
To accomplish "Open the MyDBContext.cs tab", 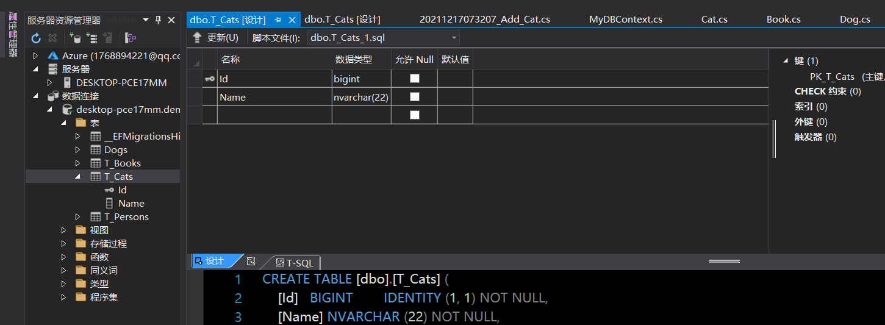I will point(626,20).
